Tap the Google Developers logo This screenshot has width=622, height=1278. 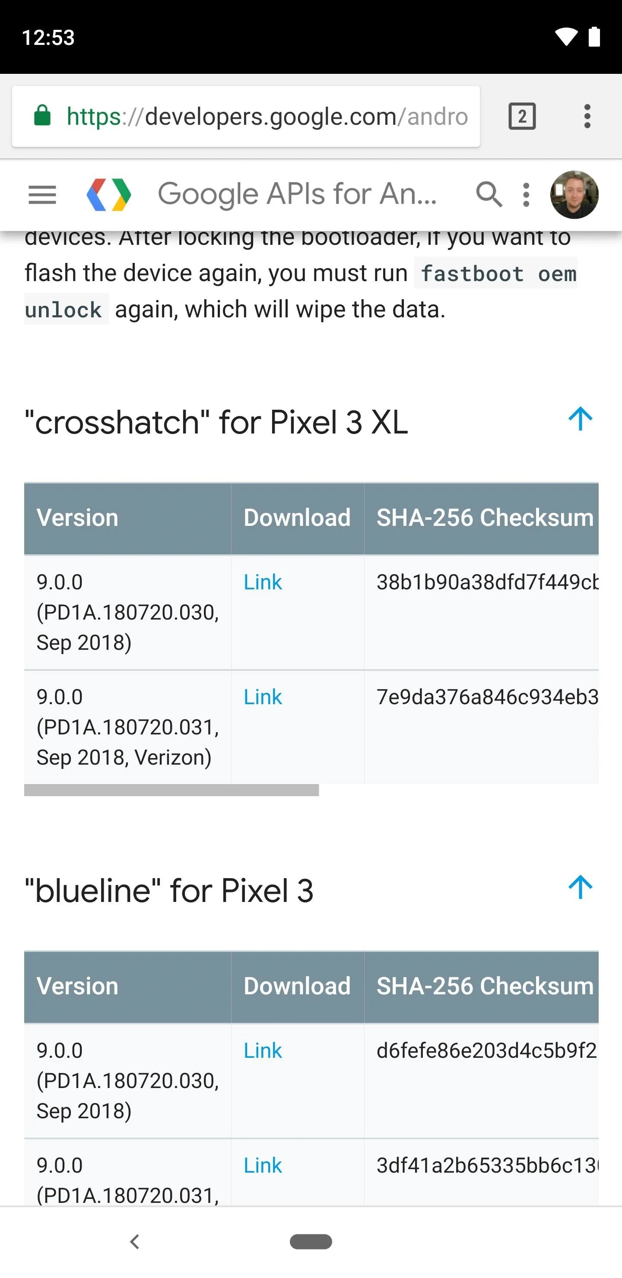click(x=109, y=194)
